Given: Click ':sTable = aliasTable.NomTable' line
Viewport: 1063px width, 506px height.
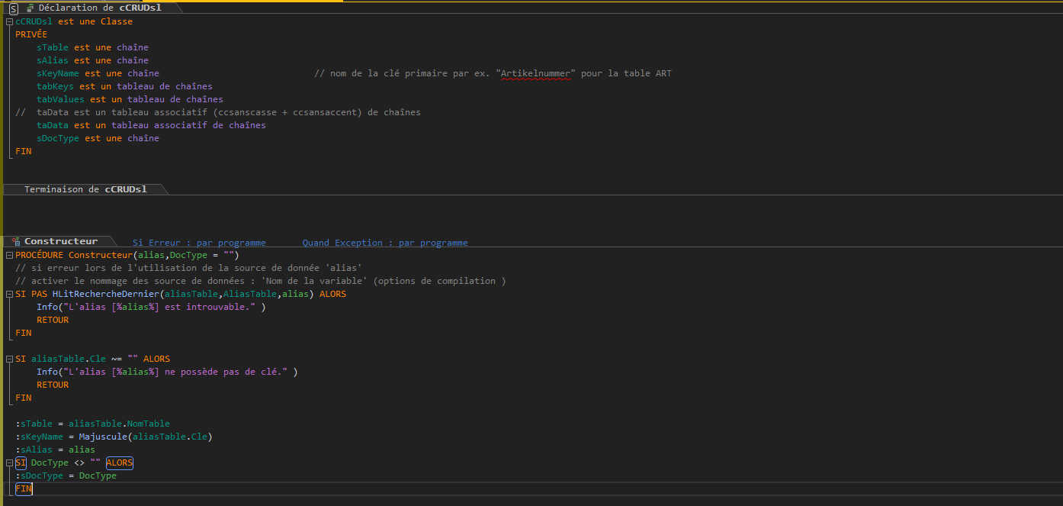Looking at the screenshot, I should pyautogui.click(x=92, y=424).
